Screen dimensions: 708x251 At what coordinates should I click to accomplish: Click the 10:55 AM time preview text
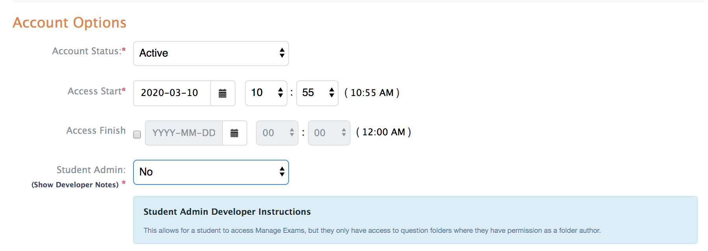click(x=372, y=93)
